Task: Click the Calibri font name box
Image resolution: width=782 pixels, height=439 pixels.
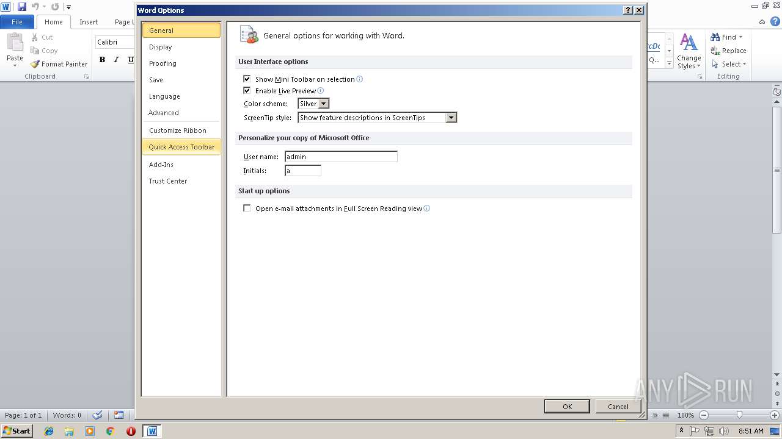Action: pos(114,42)
